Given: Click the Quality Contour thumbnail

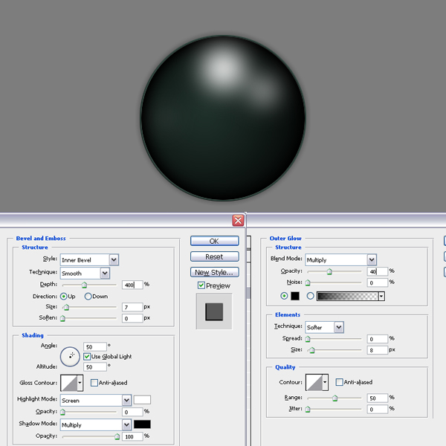Looking at the screenshot, I should click(x=314, y=382).
